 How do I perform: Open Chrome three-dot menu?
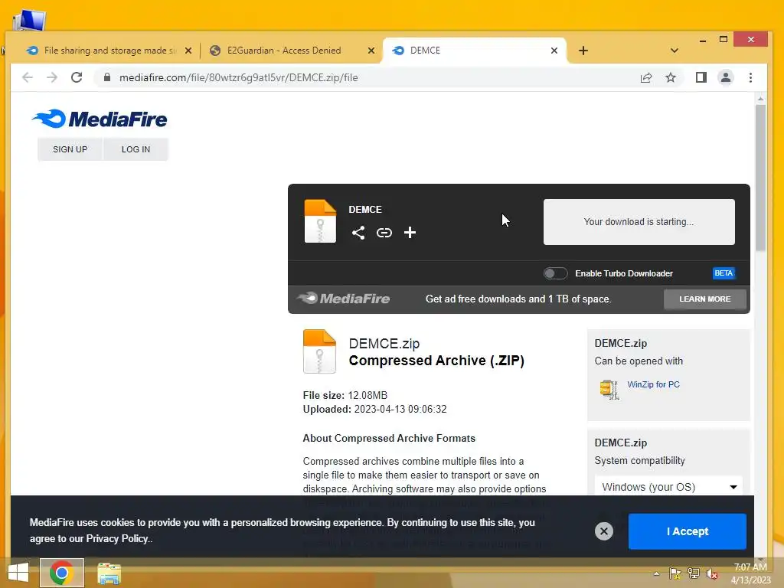[750, 77]
